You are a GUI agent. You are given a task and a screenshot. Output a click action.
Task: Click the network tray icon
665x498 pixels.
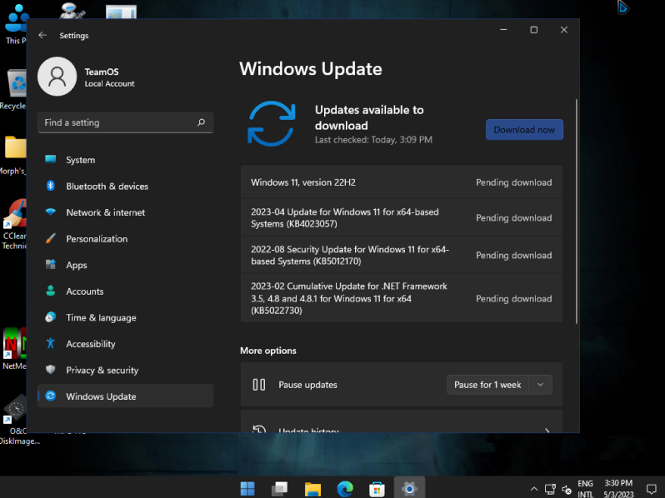tap(550, 490)
